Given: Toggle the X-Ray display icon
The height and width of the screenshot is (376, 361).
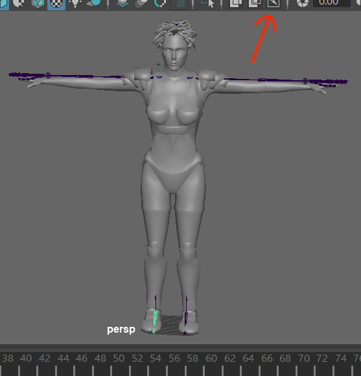Looking at the screenshot, I should point(236,3).
